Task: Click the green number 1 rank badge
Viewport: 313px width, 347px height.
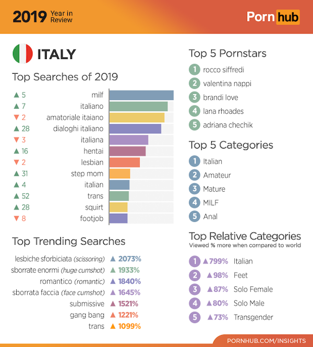Action: [194, 70]
